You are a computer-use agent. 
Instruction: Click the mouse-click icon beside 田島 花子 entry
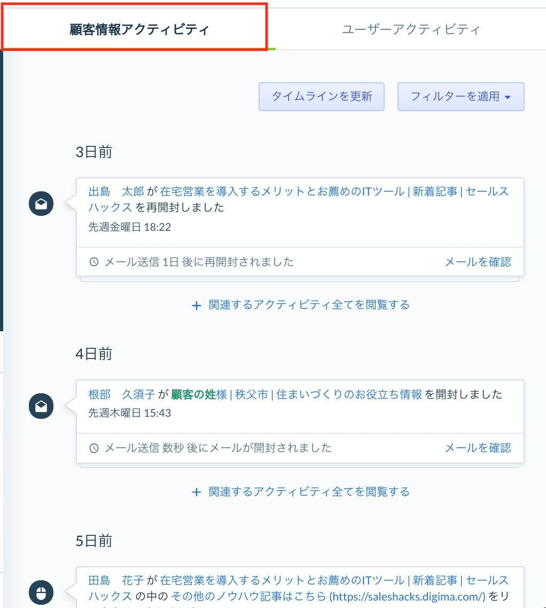pyautogui.click(x=41, y=593)
